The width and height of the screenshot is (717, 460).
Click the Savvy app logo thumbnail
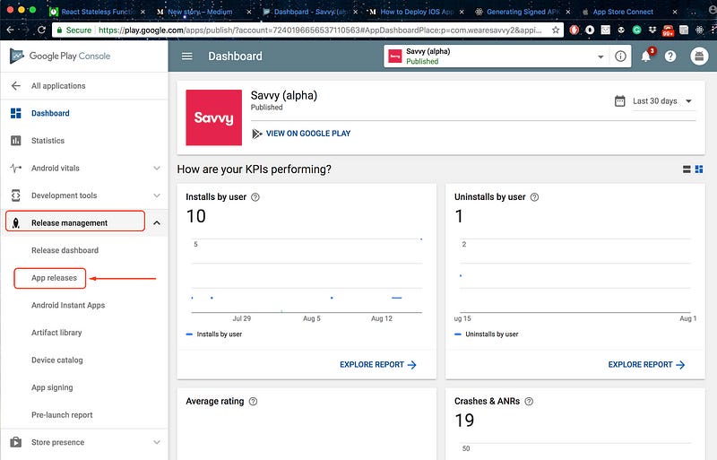(x=213, y=117)
